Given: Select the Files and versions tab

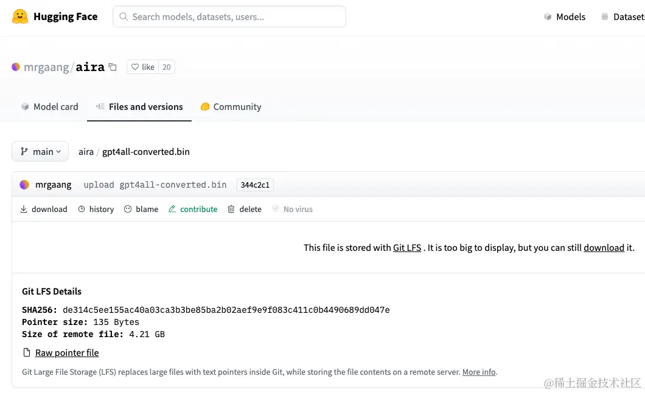Looking at the screenshot, I should point(139,107).
